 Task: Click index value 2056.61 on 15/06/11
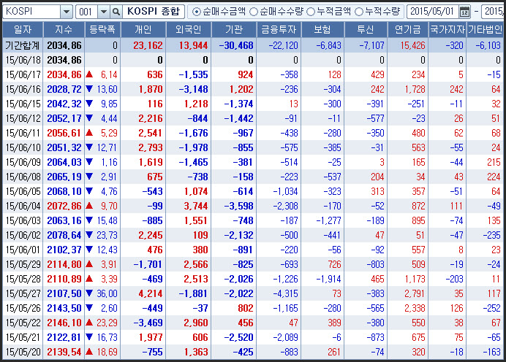(x=64, y=133)
